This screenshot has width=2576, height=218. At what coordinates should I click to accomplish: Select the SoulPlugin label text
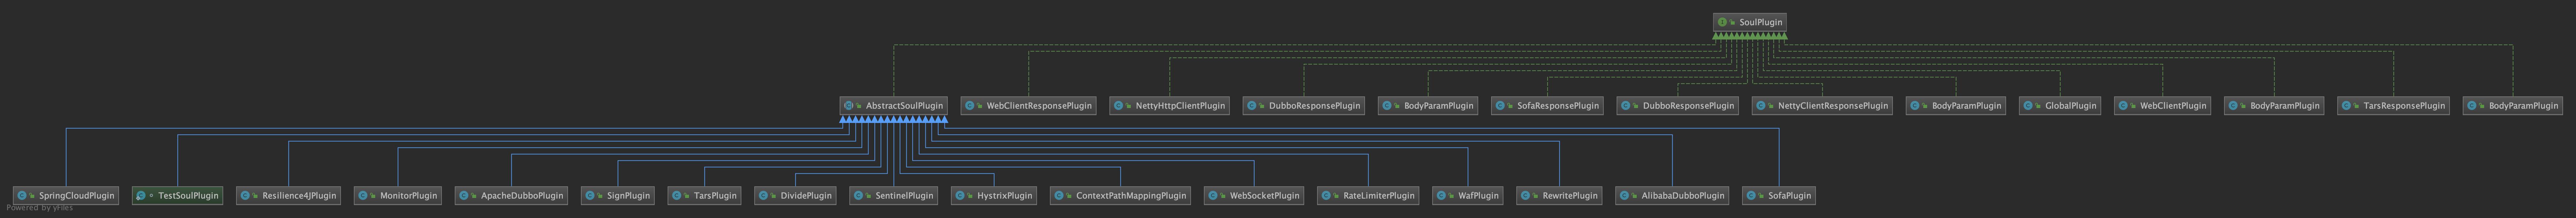(x=1761, y=22)
